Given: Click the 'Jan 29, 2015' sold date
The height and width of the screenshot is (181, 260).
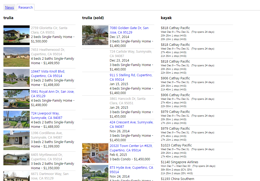Looking at the screenshot, I should [x=119, y=107].
